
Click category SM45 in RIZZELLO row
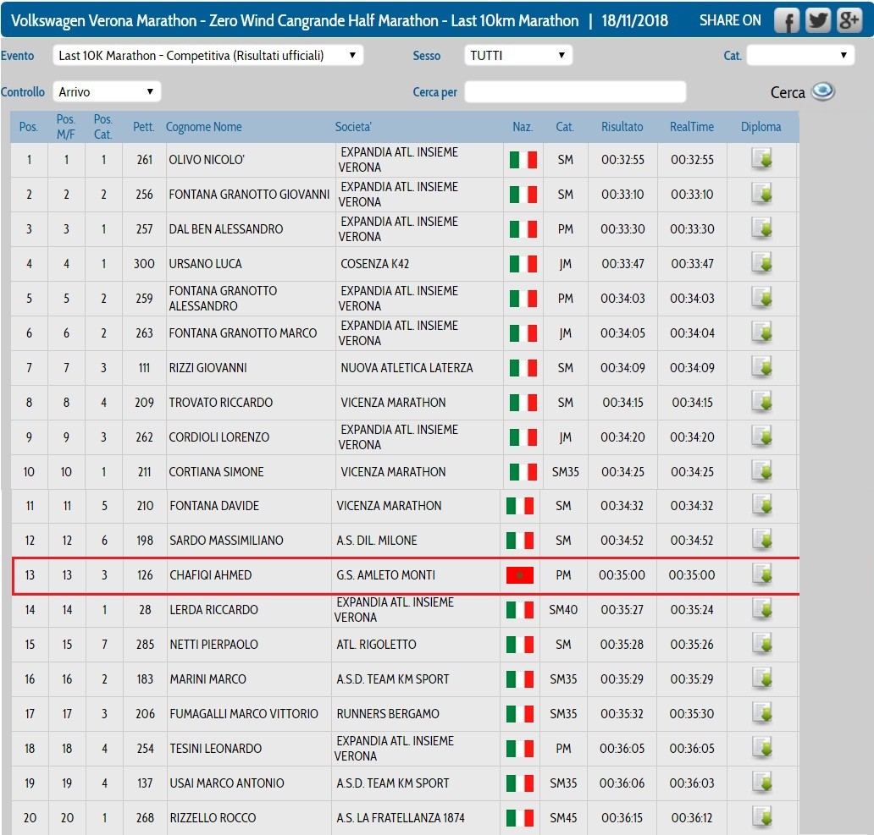click(563, 818)
